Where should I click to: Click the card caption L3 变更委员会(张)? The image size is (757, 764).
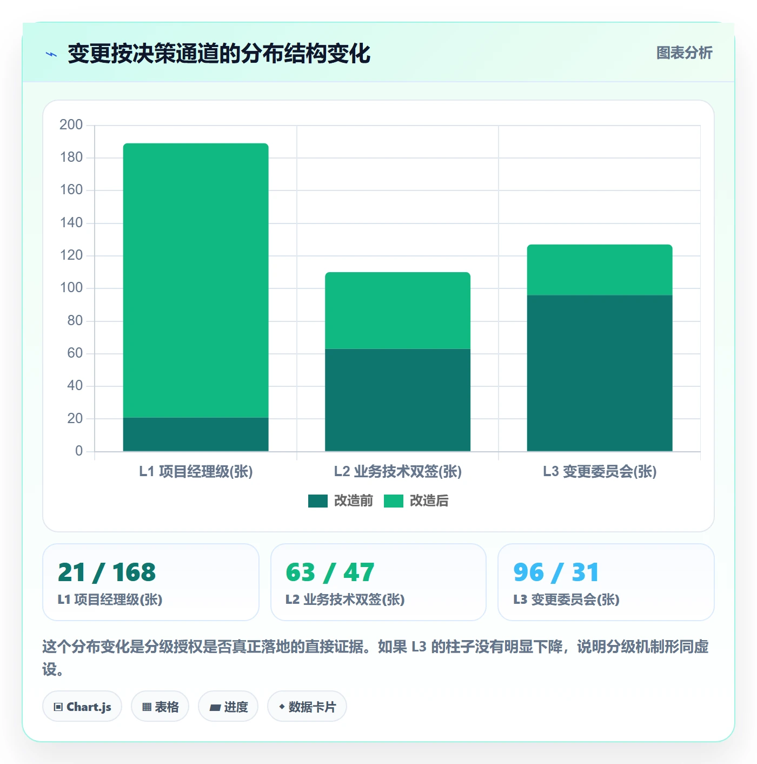pyautogui.click(x=566, y=600)
